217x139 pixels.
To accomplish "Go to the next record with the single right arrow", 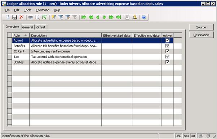I will click(x=105, y=17).
